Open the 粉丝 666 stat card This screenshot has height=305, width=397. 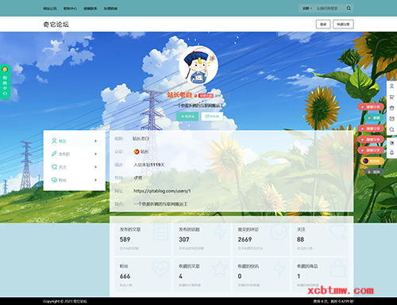point(143,276)
